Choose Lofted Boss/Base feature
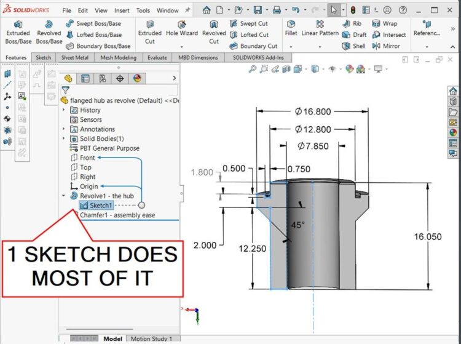461x344 pixels. click(x=93, y=34)
